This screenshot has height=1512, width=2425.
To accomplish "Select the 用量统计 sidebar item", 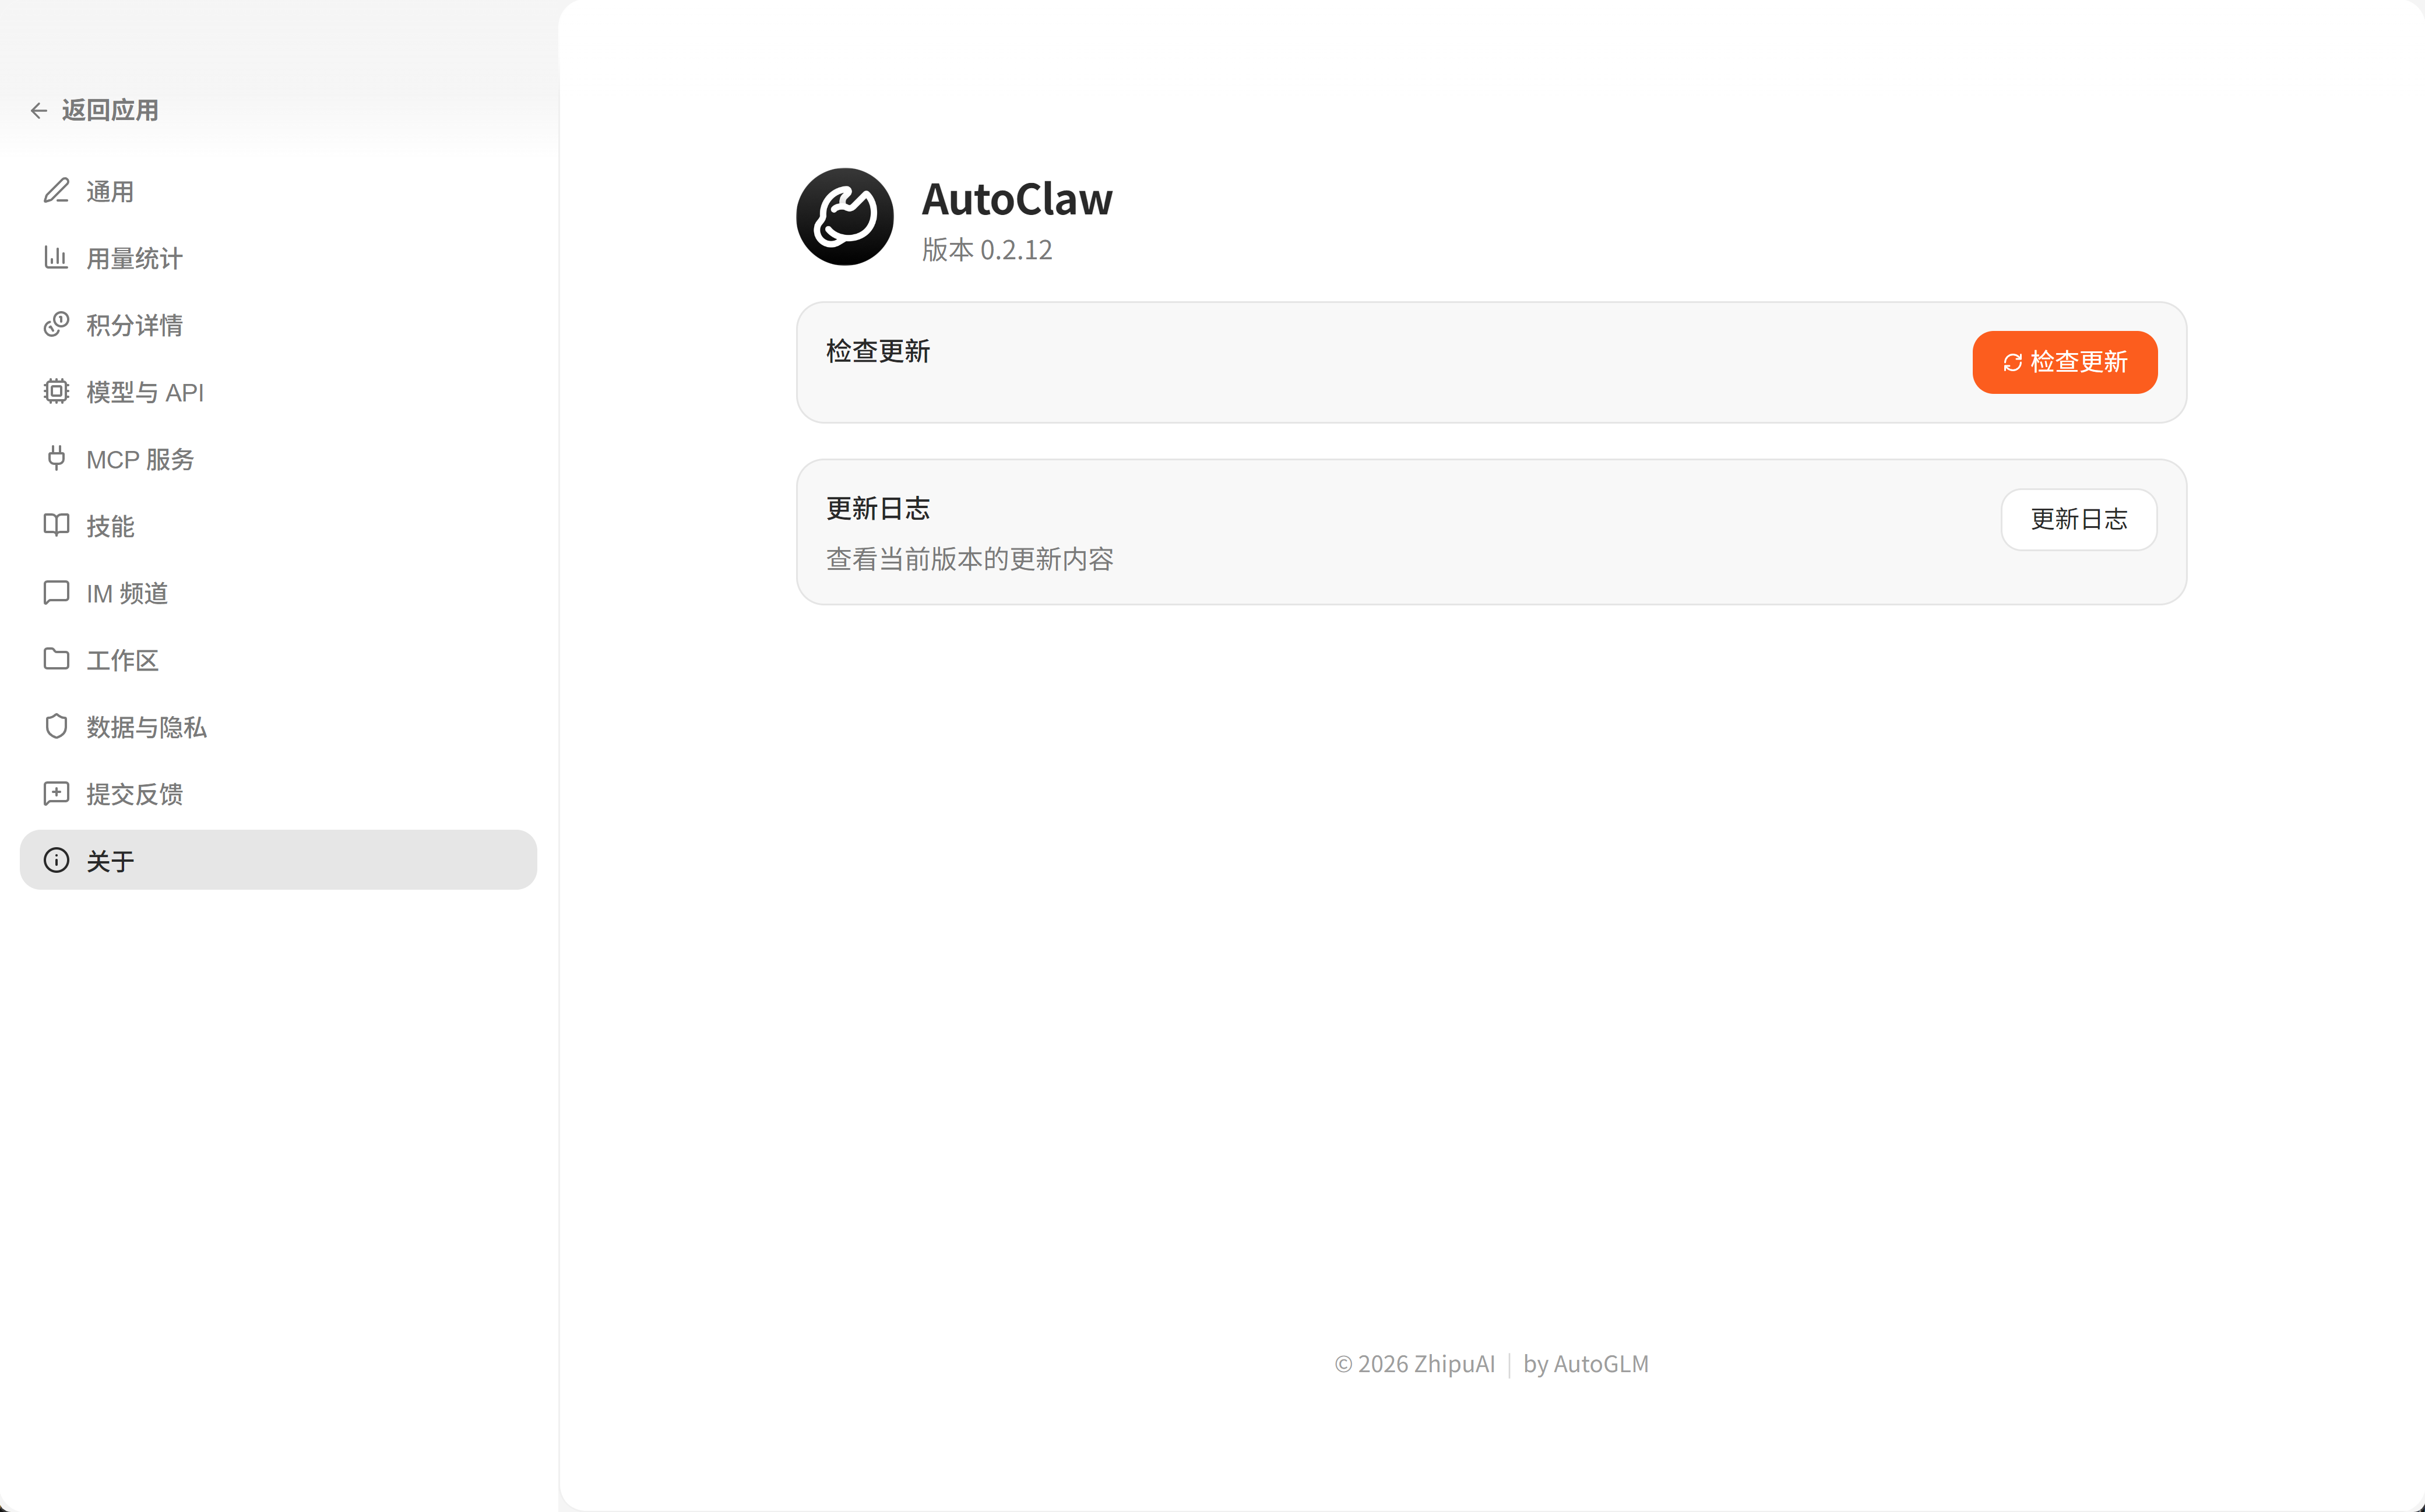I will coord(134,258).
